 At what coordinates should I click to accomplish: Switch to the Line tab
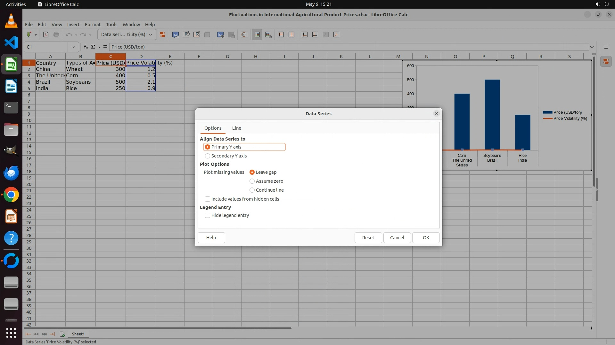236,128
